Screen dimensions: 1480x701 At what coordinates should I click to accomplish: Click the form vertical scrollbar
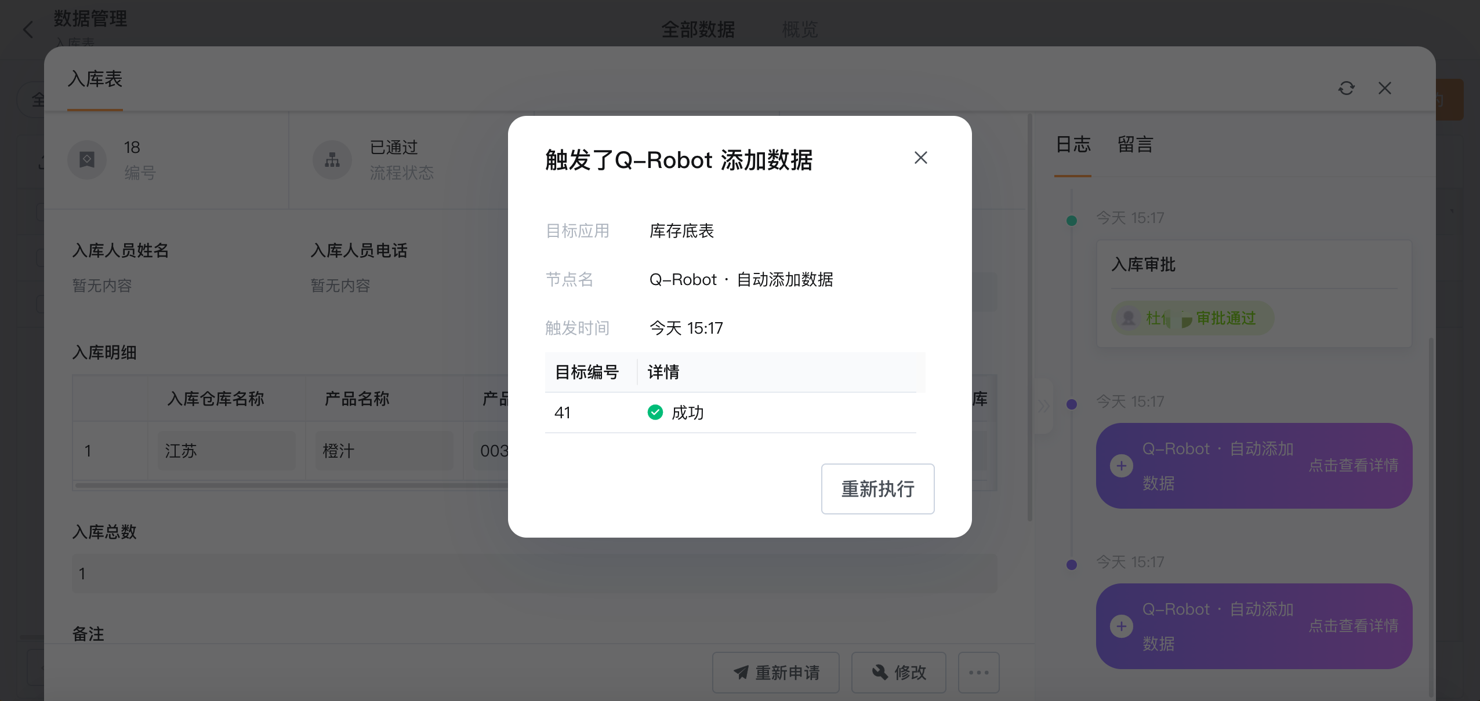[1030, 317]
